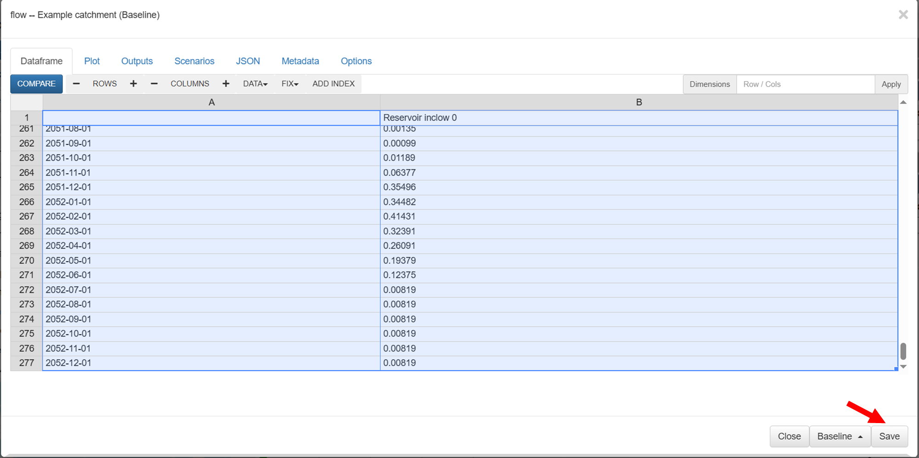
Task: Open the Metadata tab
Action: pyautogui.click(x=300, y=61)
